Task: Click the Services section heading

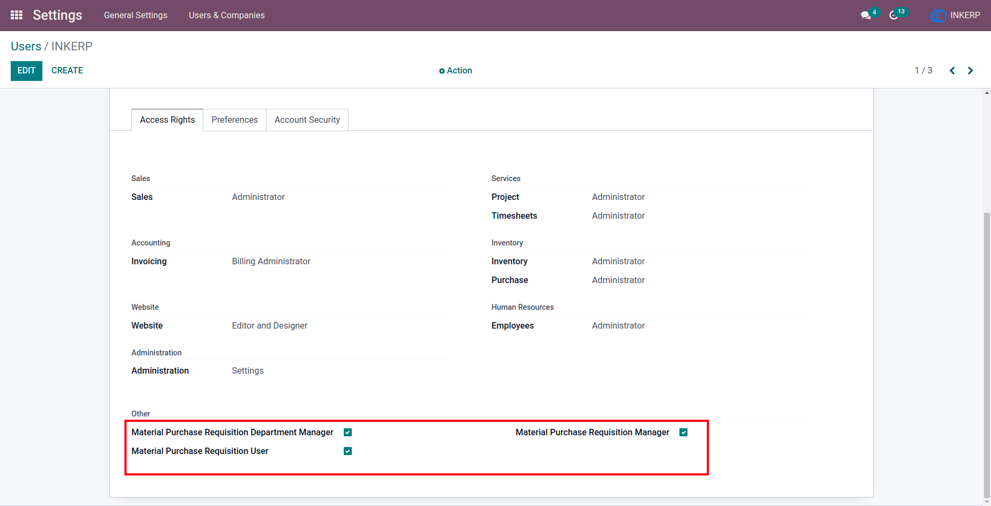Action: [x=506, y=178]
